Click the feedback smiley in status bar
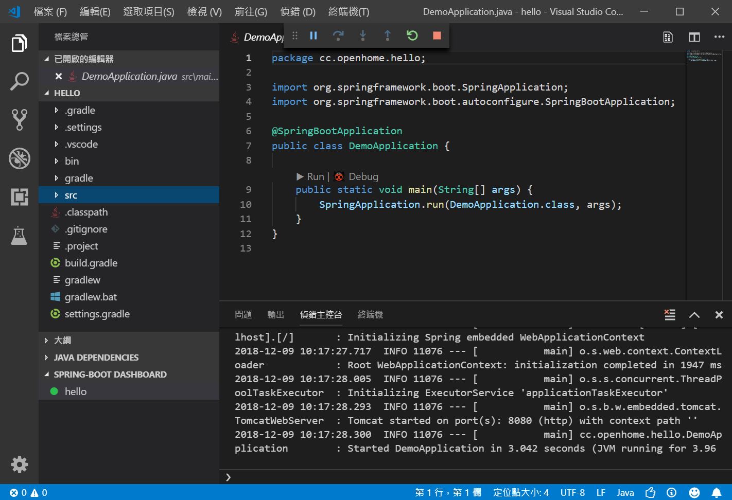Viewport: 732px width, 500px height. [694, 492]
